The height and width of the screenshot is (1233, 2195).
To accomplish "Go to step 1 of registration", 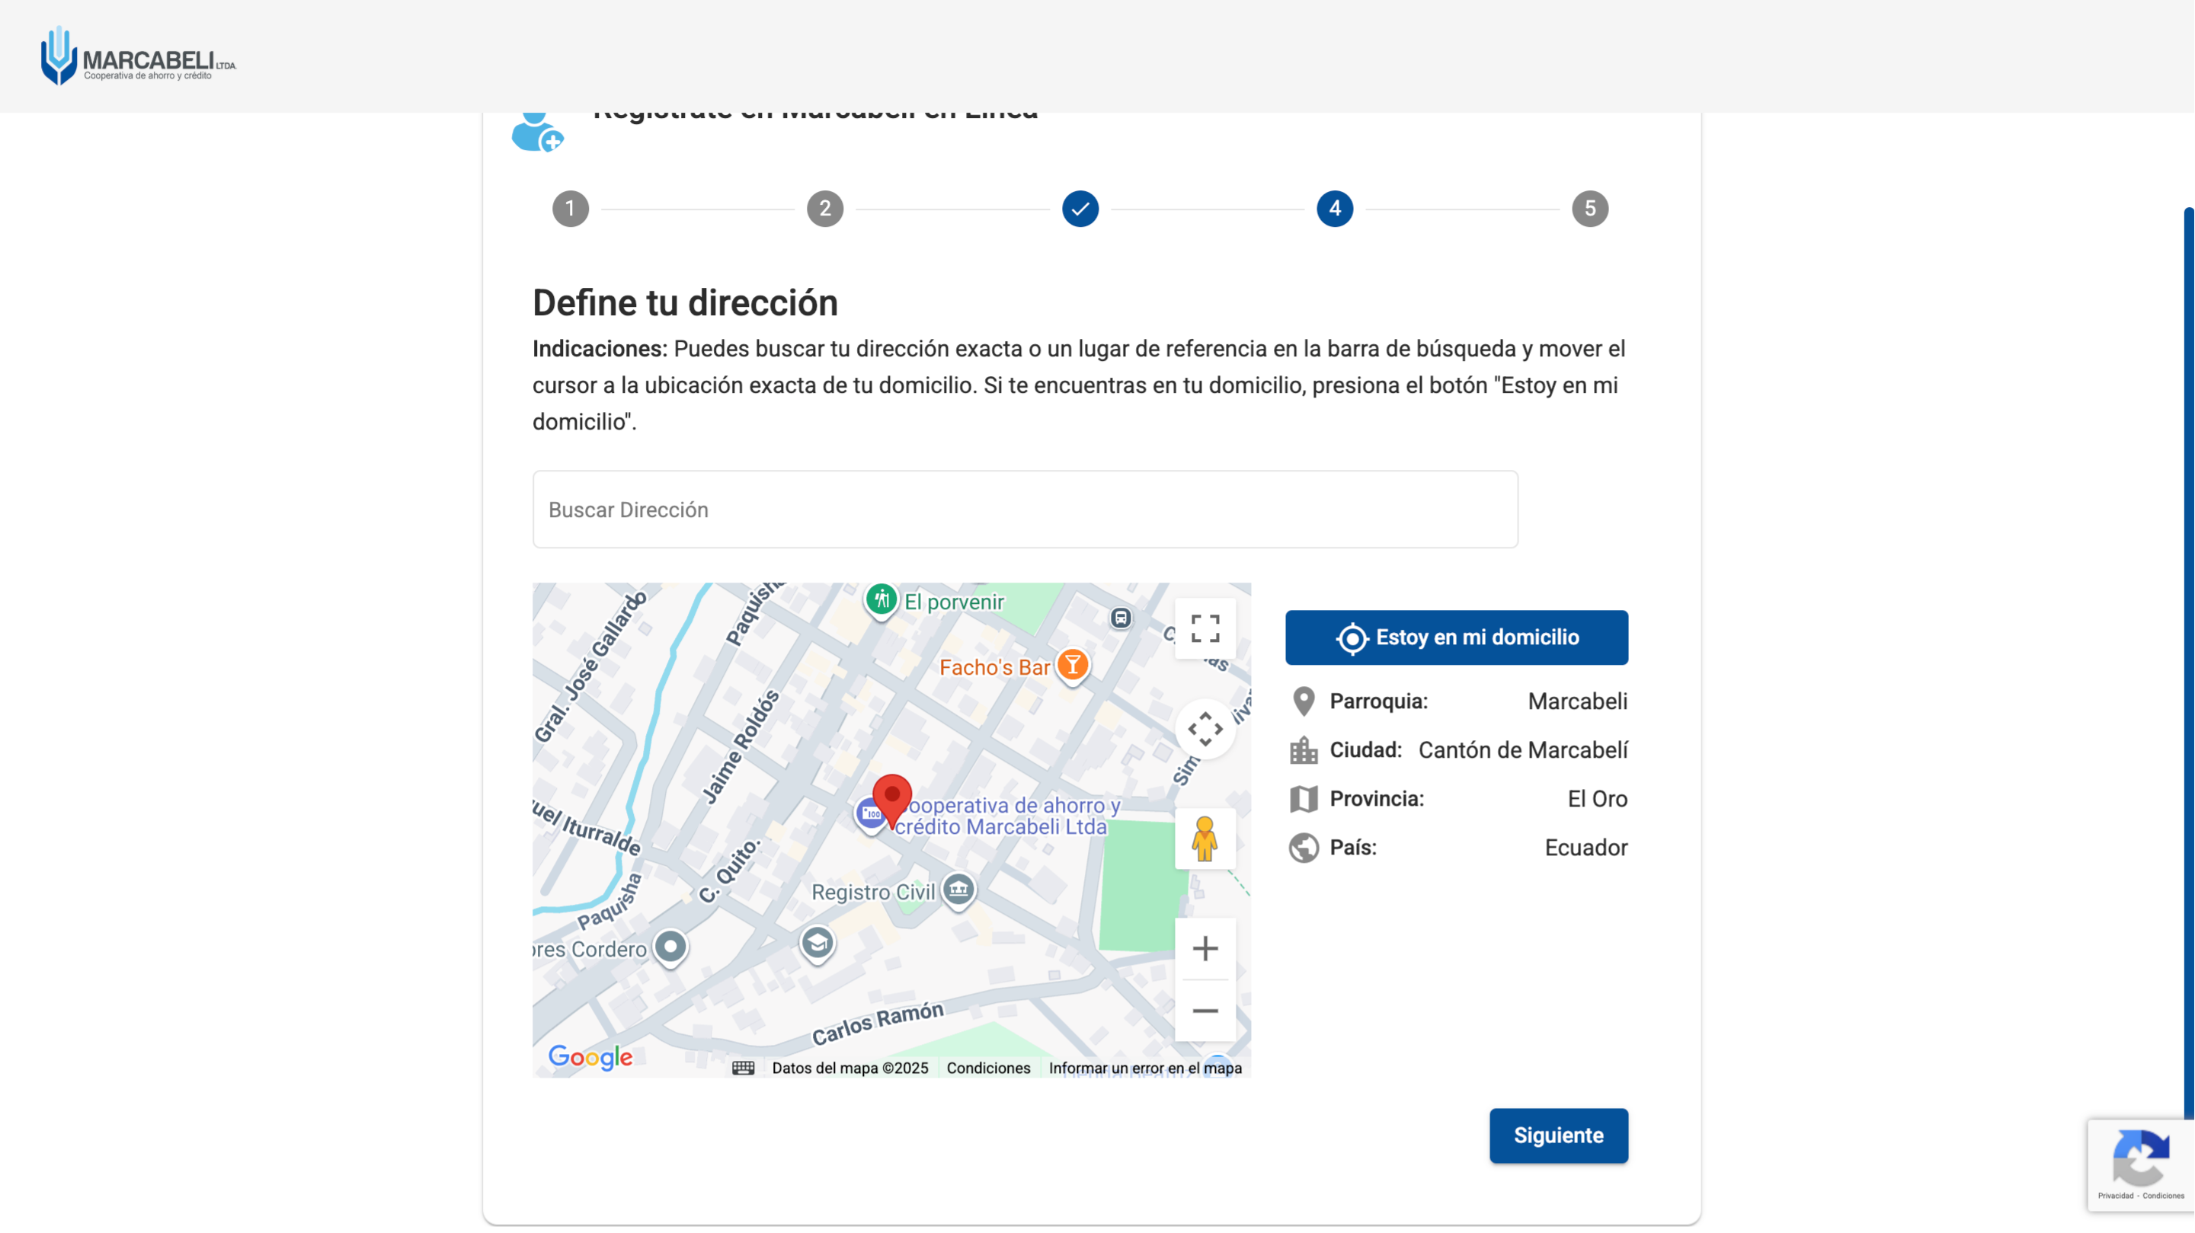I will click(x=570, y=209).
